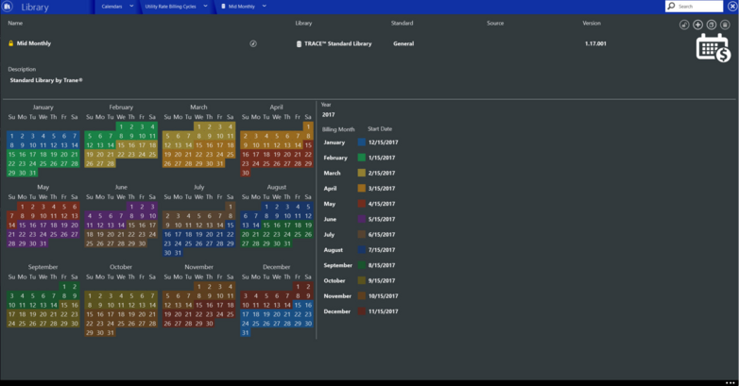Open the Mid Monthly breadcrumb dropdown
This screenshot has width=739, height=386.
coord(265,6)
